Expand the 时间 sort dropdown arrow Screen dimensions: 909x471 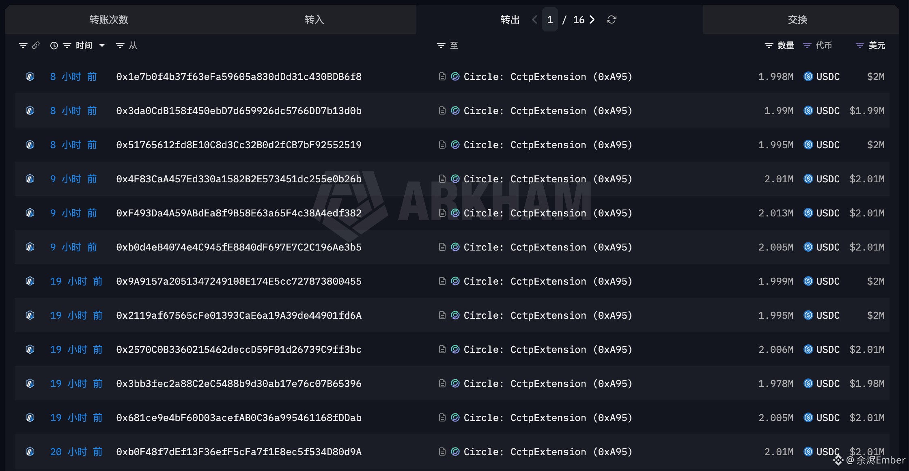coord(102,45)
